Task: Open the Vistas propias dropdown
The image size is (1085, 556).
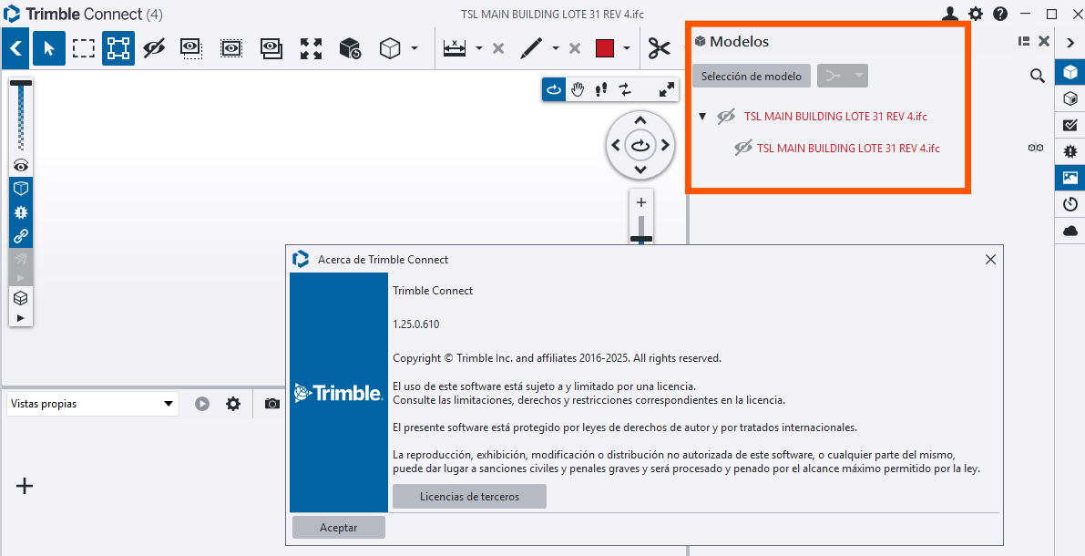Action: click(92, 404)
